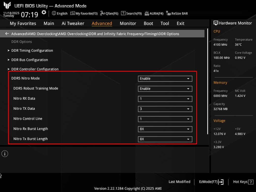Click the breadcrumb path text
The width and height of the screenshot is (256, 192).
(x=95, y=34)
